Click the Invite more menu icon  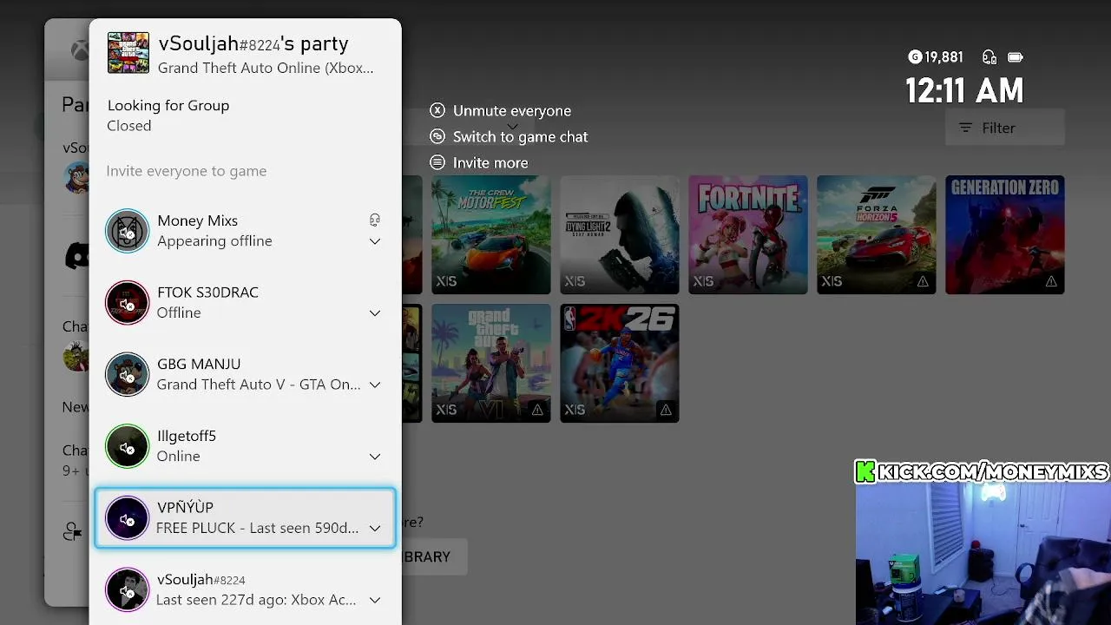pyautogui.click(x=437, y=162)
